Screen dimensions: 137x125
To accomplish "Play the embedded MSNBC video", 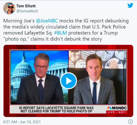I will click(68, 81).
